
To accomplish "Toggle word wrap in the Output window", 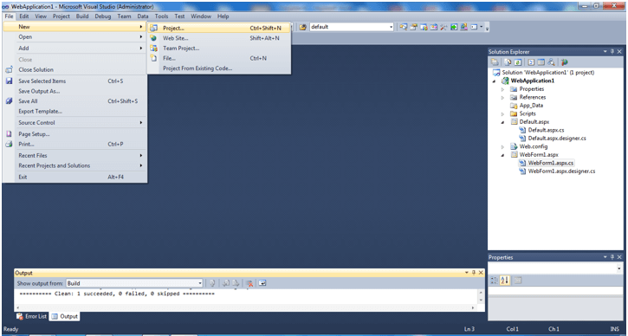I will coord(262,283).
